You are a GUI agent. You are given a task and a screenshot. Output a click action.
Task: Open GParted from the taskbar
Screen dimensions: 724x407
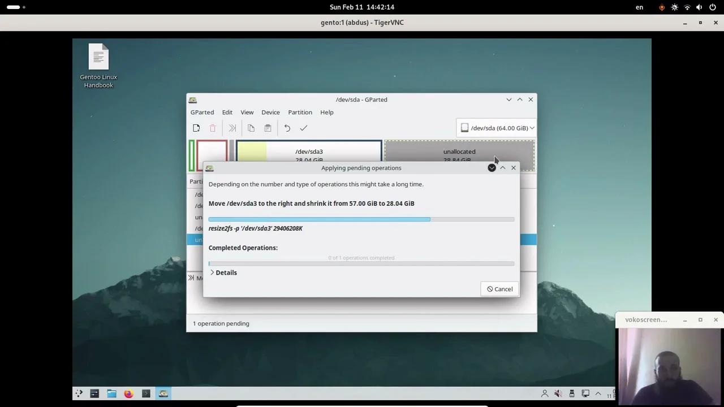(163, 393)
